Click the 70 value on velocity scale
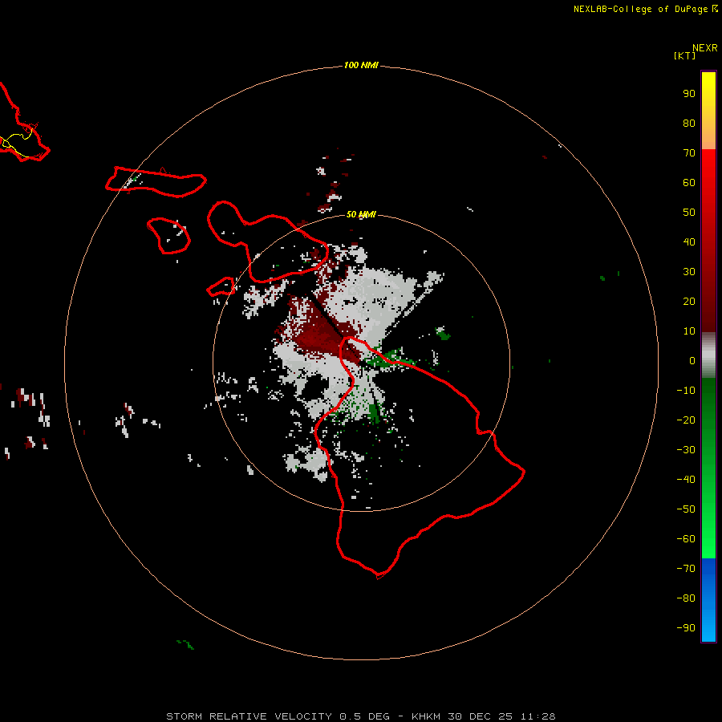722x722 pixels. [x=689, y=153]
